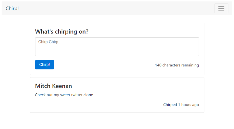
Task: Click the word "clone" in the chirp message
Action: 88,95
